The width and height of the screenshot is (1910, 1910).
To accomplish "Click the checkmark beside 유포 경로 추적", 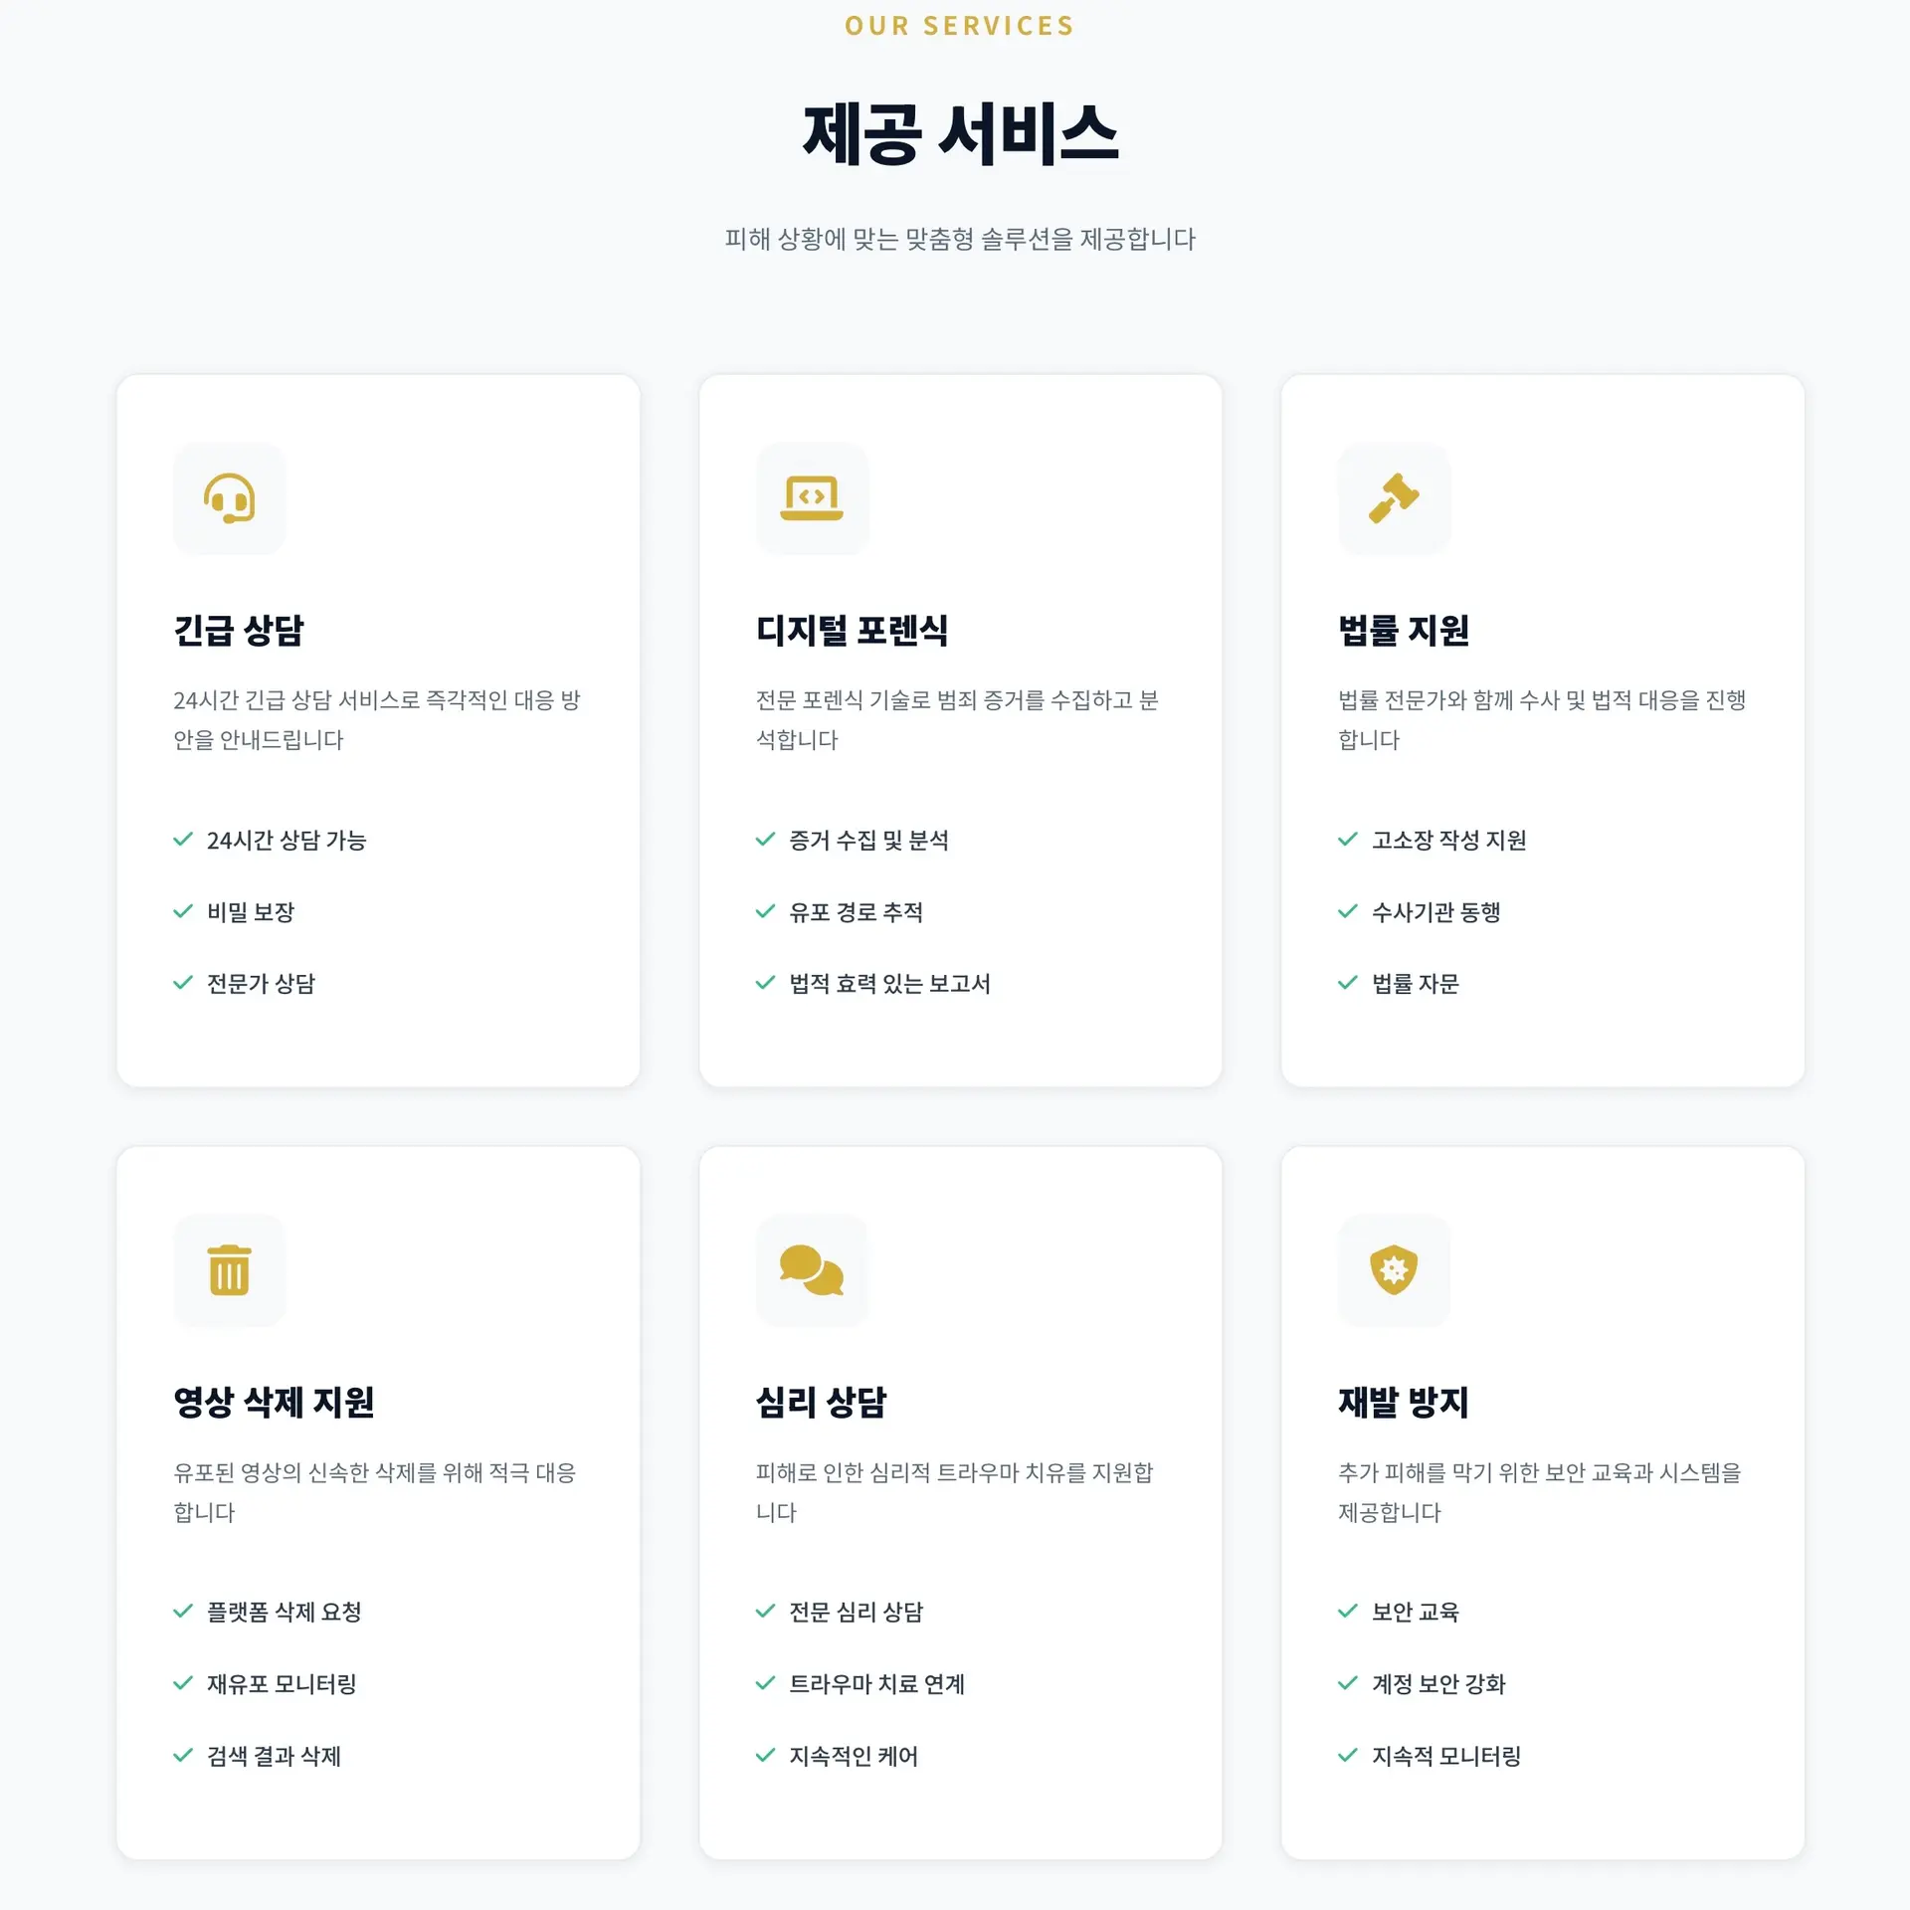I will tap(765, 911).
